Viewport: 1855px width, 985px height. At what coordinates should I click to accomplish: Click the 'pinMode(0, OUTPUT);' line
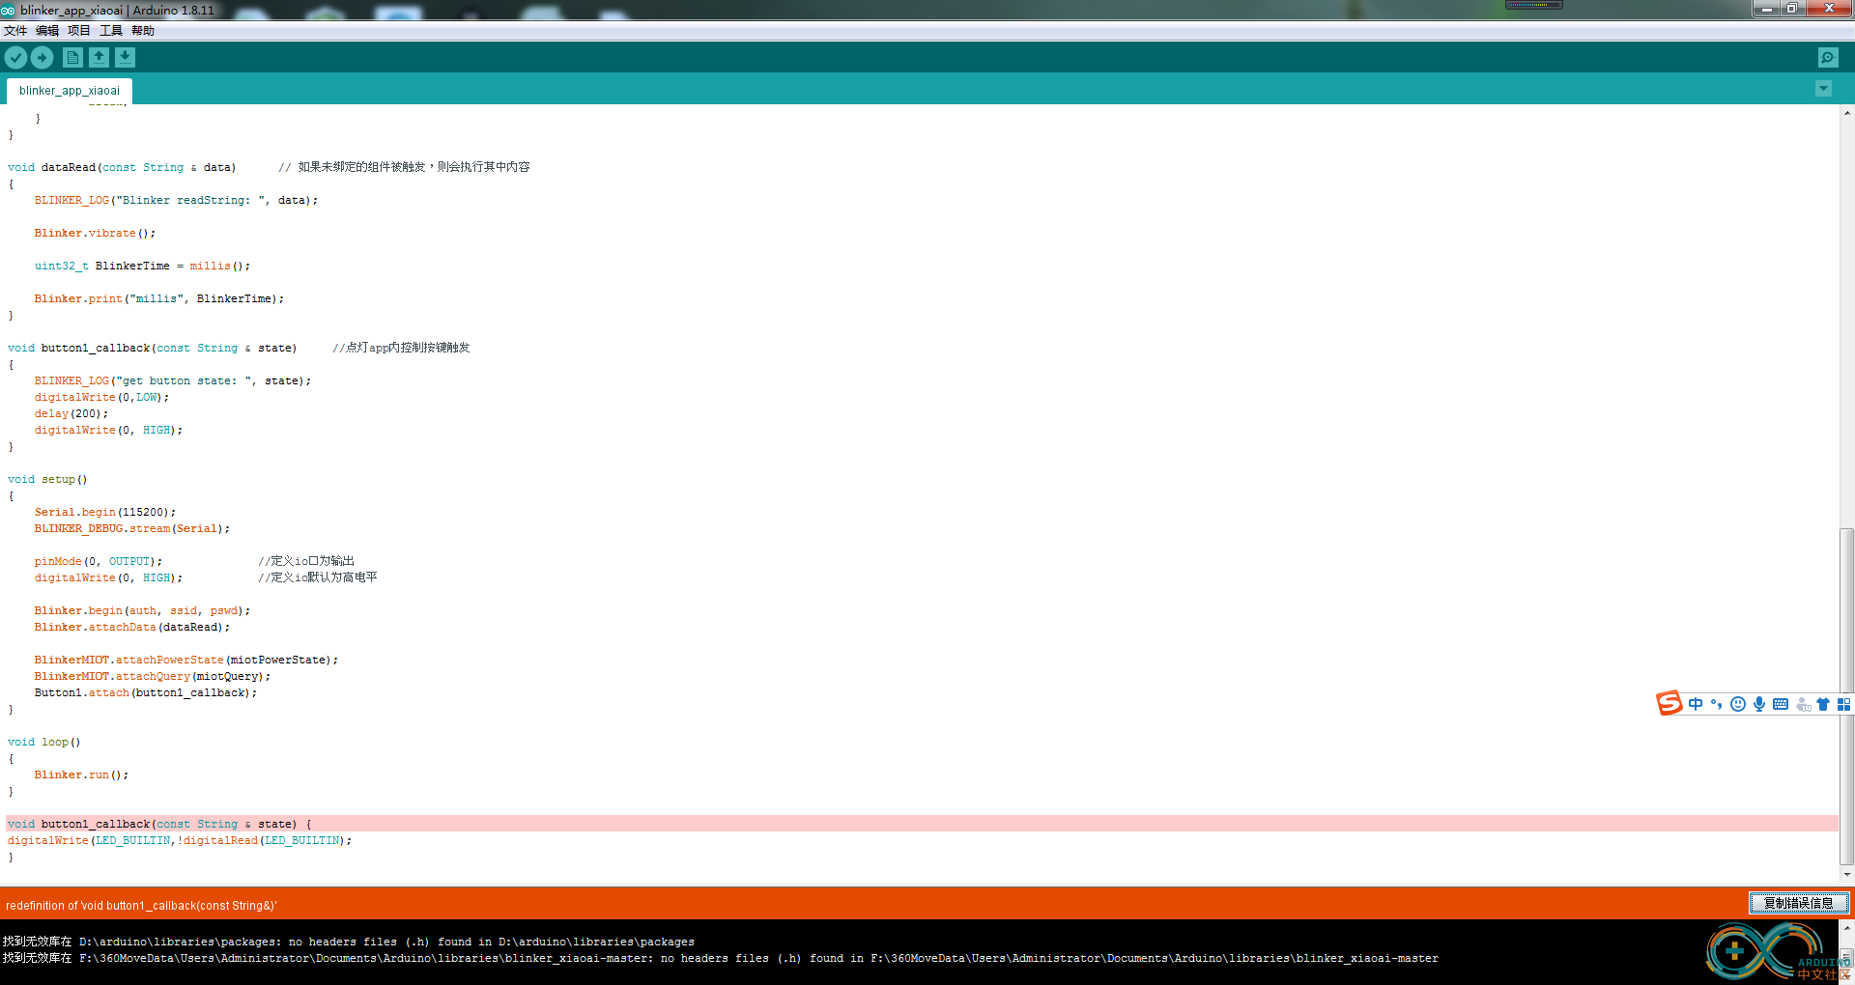click(x=99, y=561)
